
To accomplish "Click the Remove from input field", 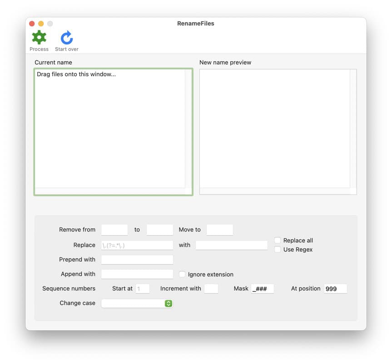I will click(x=114, y=230).
